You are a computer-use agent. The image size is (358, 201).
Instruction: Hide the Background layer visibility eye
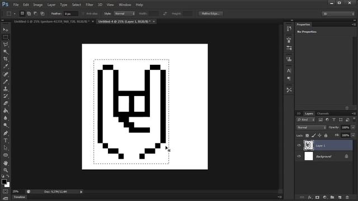[299, 156]
